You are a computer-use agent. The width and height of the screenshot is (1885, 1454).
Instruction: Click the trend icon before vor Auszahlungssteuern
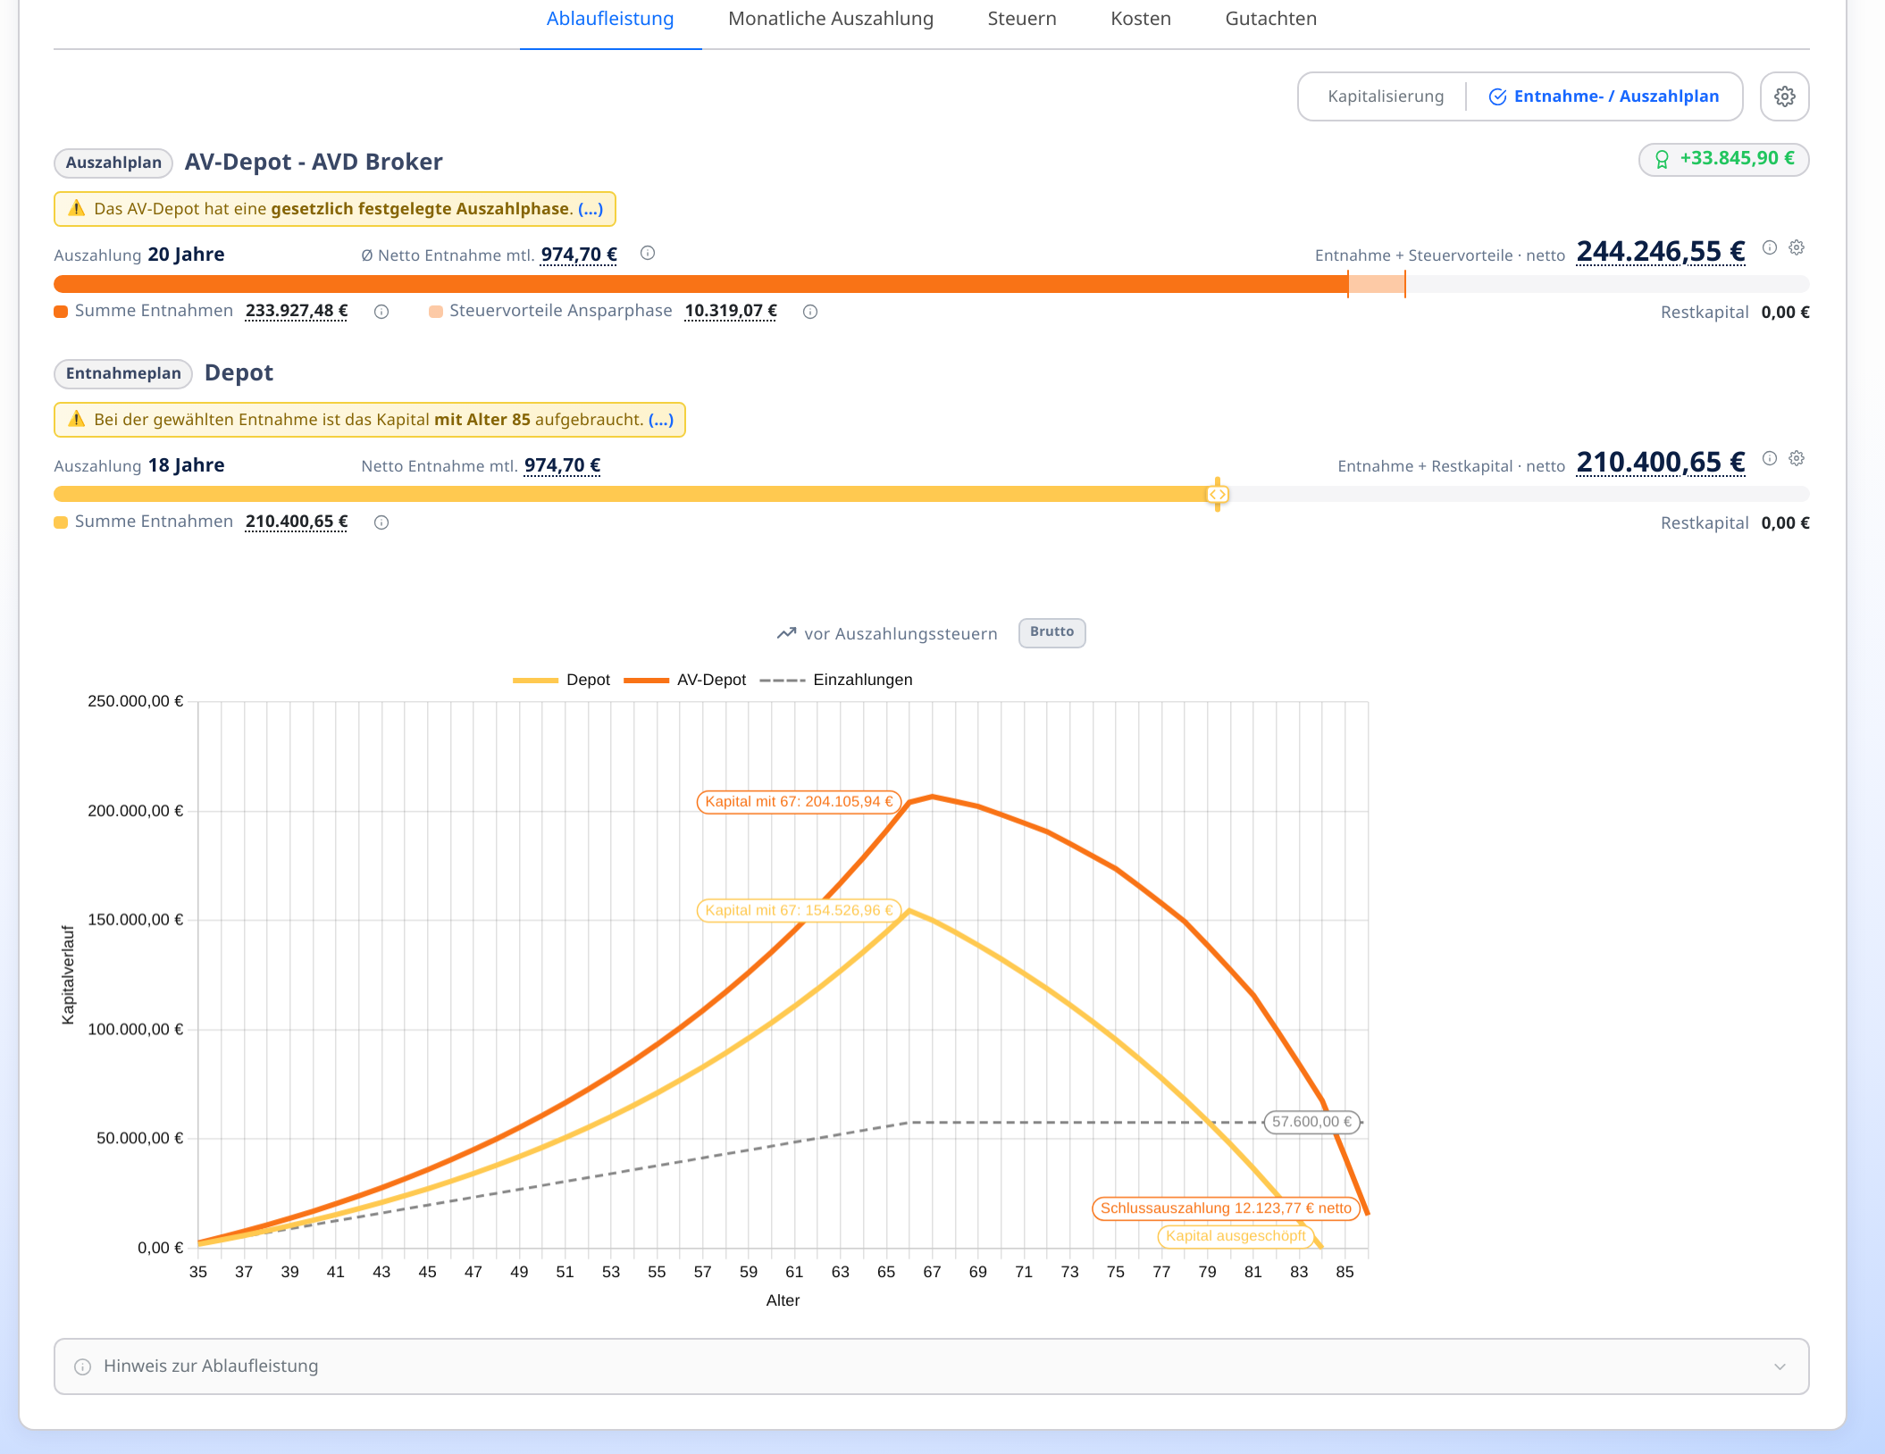[786, 633]
